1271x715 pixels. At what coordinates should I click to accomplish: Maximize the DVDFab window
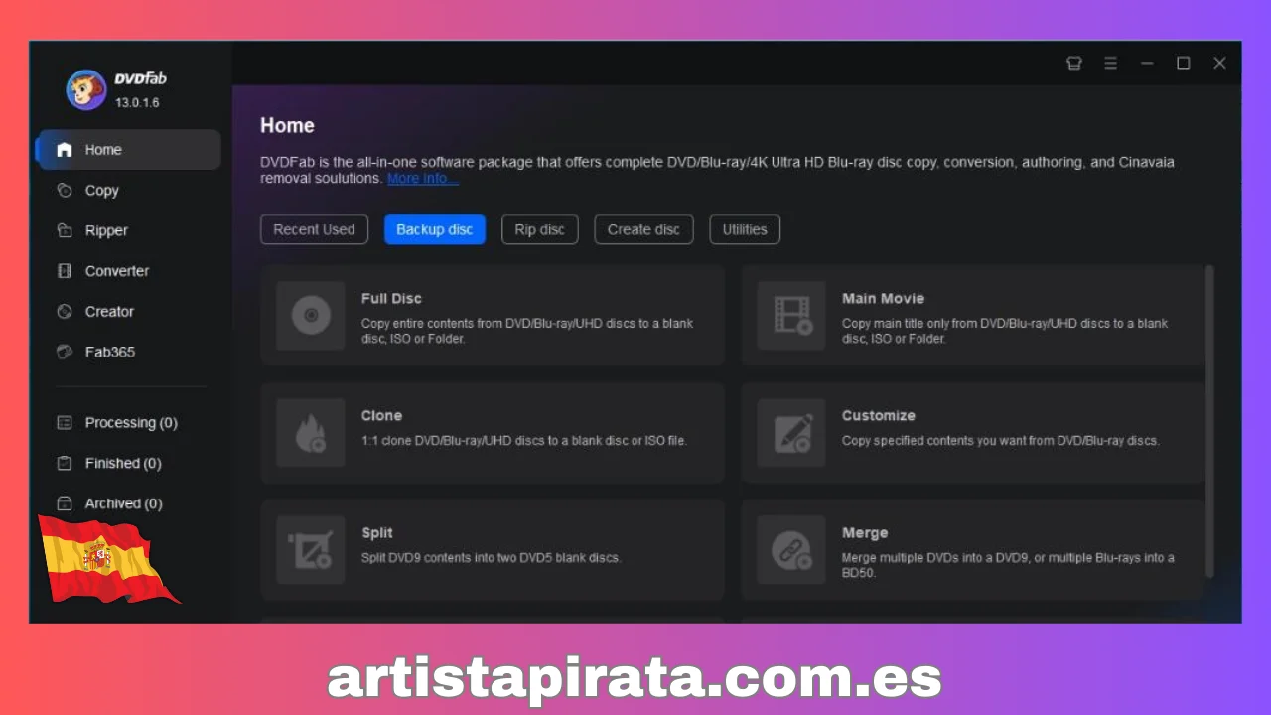click(x=1184, y=63)
